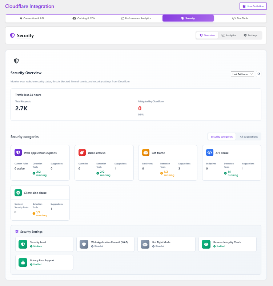This screenshot has width=273, height=286.
Task: Open the Bot traffic card title
Action: [158, 153]
